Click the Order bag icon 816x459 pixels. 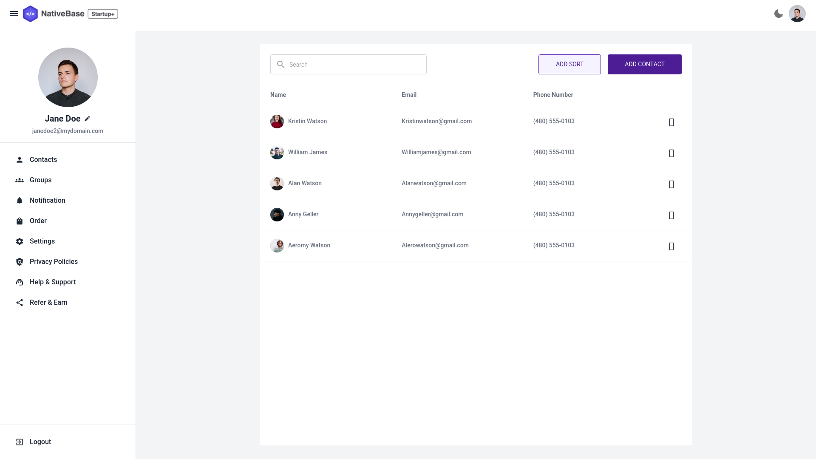(20, 221)
